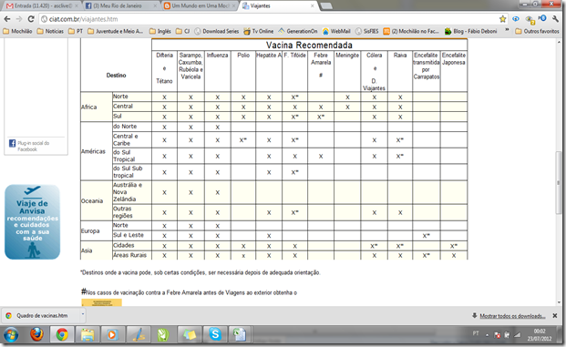The height and width of the screenshot is (347, 566).
Task: Open Chrome icon in taskbar
Action: [x=62, y=334]
